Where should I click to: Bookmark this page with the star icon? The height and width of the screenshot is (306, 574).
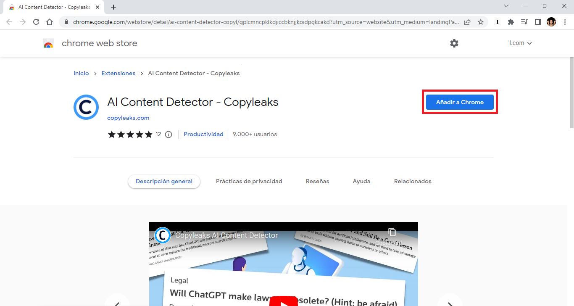click(481, 22)
